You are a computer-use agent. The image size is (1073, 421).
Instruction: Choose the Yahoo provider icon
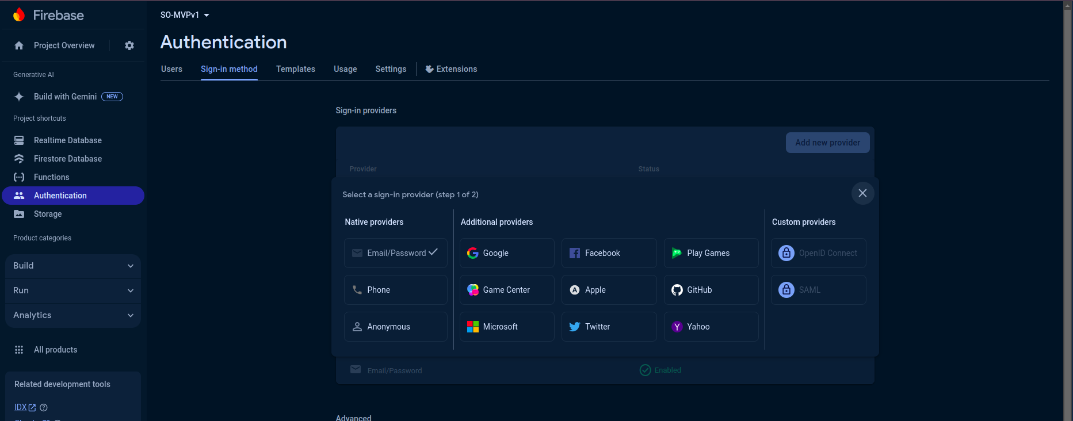click(677, 327)
